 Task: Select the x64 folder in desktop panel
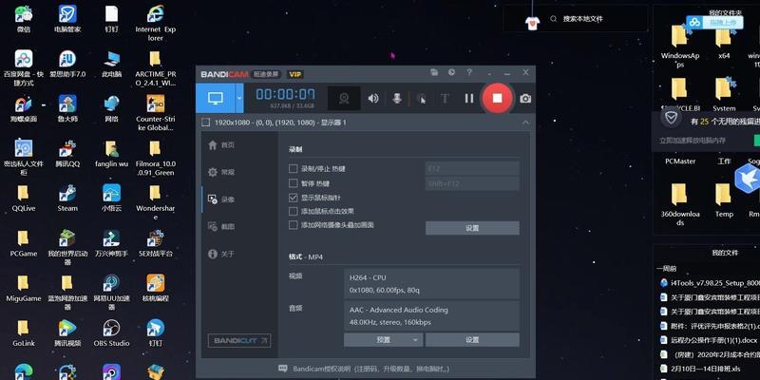tap(724, 43)
